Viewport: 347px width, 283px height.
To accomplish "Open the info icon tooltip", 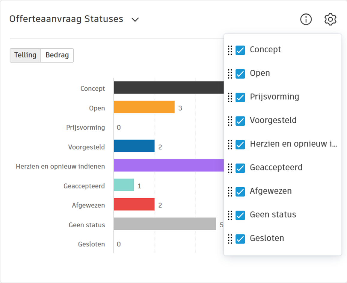I will click(306, 20).
